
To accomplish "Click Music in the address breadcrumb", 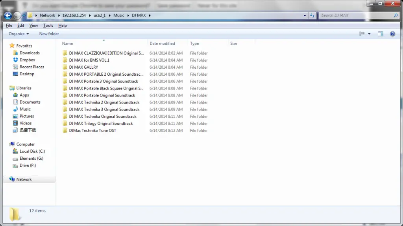I will [119, 15].
